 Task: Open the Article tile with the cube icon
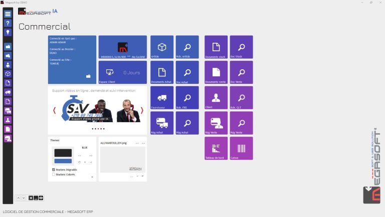click(162, 47)
